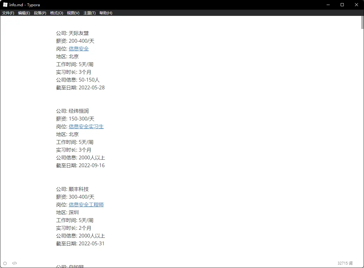The height and width of the screenshot is (268, 364).
Task: Open the 视图(V) menu
Action: [73, 13]
